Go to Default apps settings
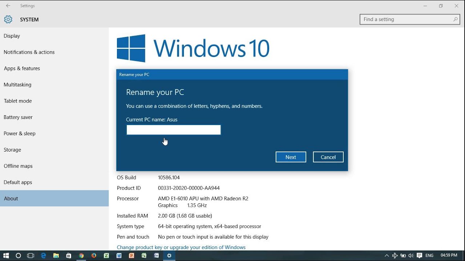 pos(54,182)
